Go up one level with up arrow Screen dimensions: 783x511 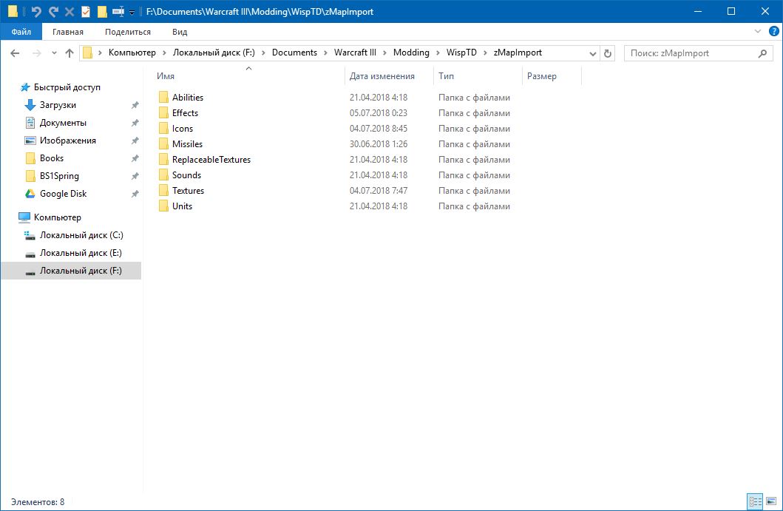(x=70, y=53)
